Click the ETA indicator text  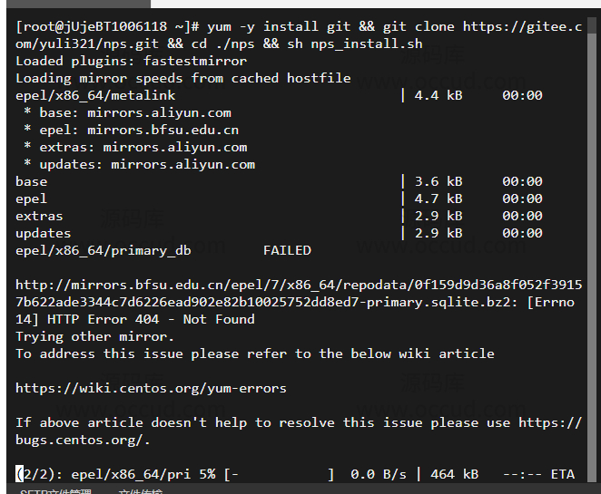(x=562, y=474)
